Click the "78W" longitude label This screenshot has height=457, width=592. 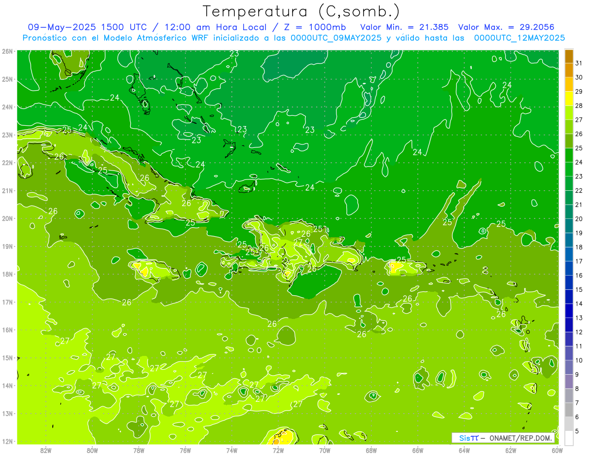click(x=139, y=450)
